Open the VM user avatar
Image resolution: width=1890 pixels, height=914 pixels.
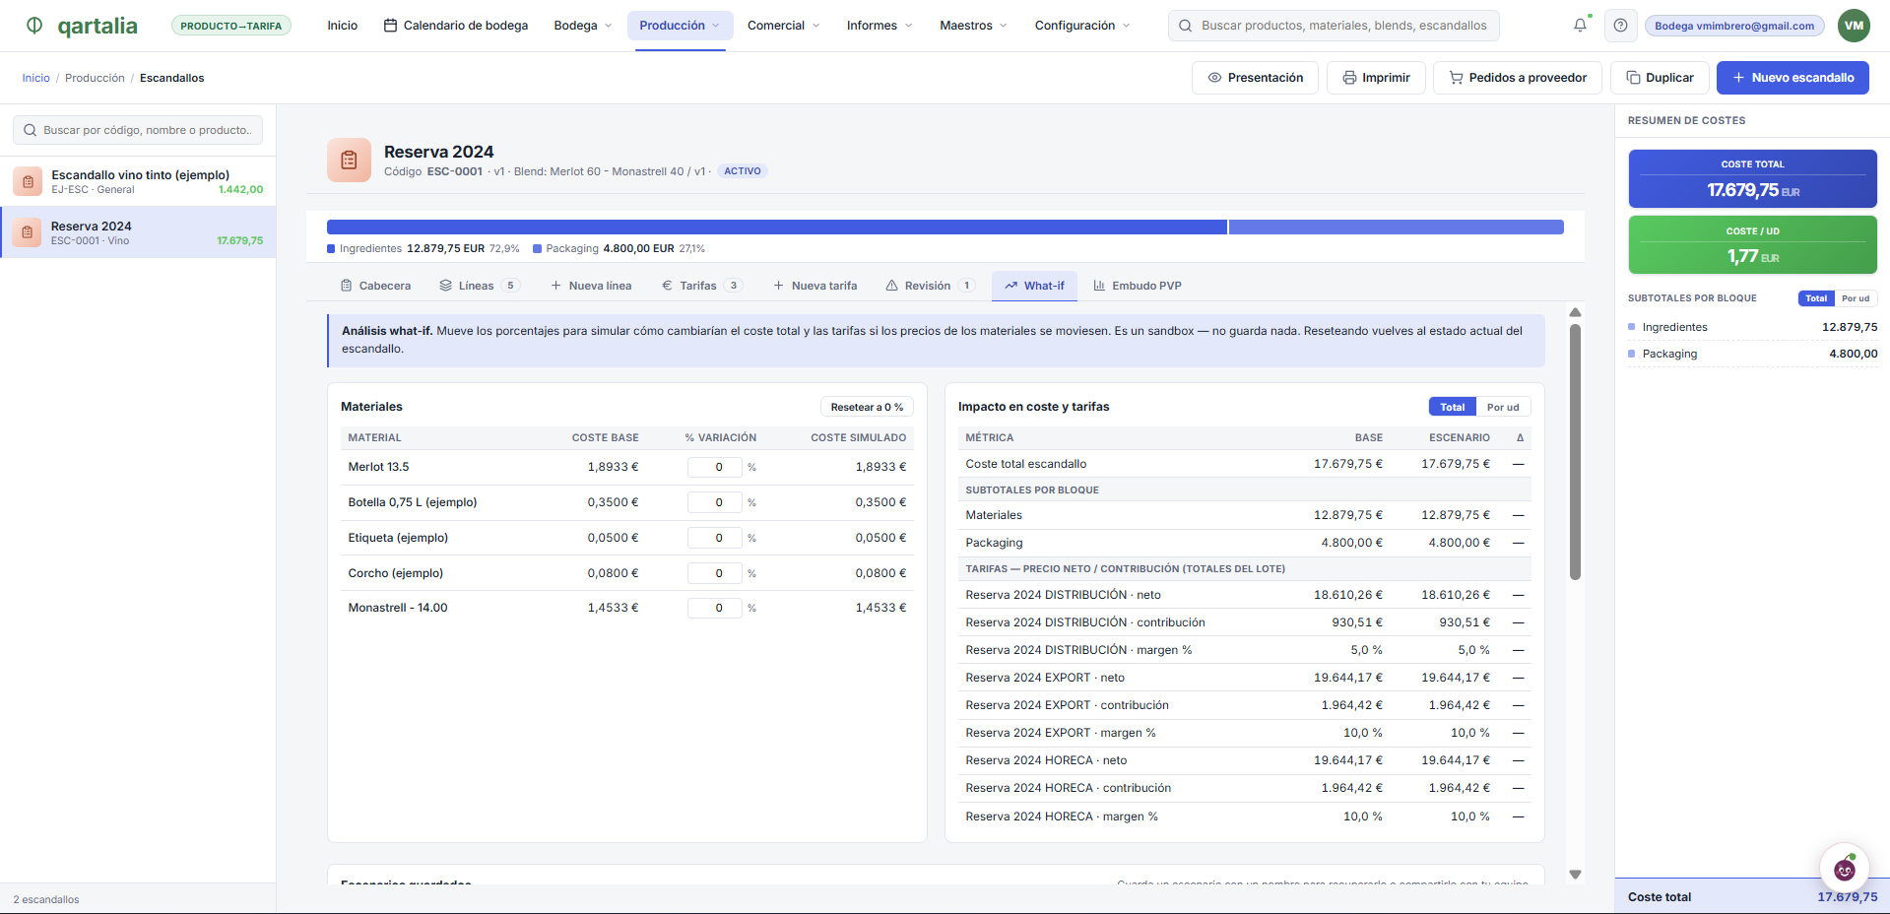1854,26
